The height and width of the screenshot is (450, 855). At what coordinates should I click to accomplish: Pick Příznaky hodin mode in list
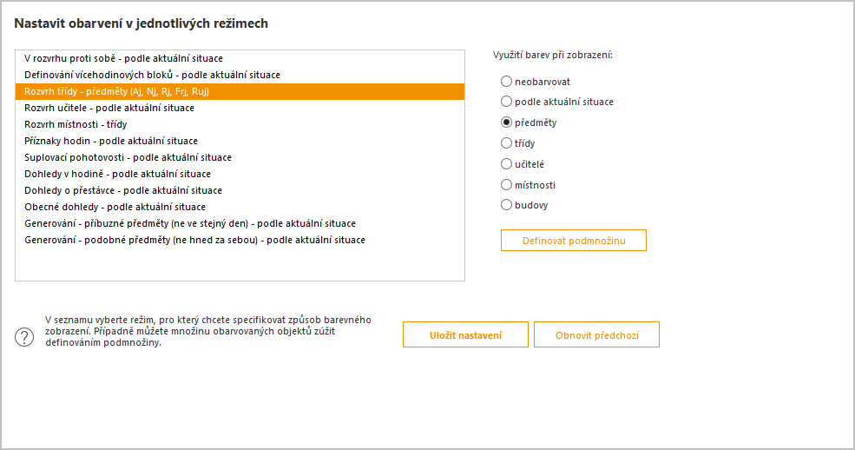(240, 141)
